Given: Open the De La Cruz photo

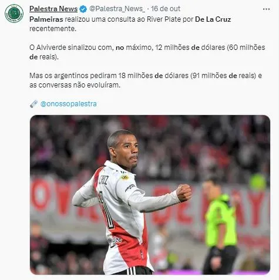Looking at the screenshot, I should tap(150, 195).
